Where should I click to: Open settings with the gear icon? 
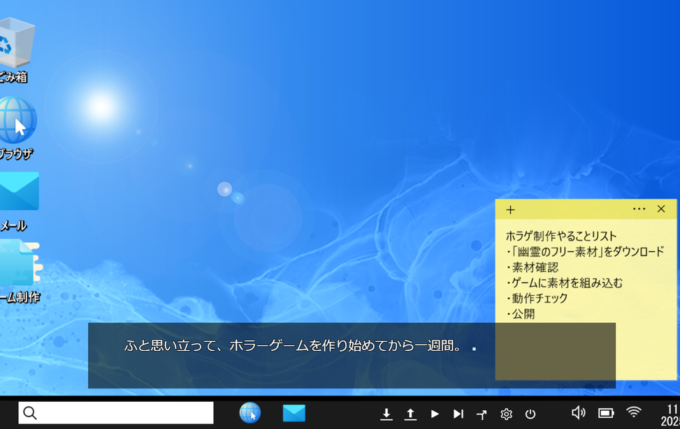(506, 414)
